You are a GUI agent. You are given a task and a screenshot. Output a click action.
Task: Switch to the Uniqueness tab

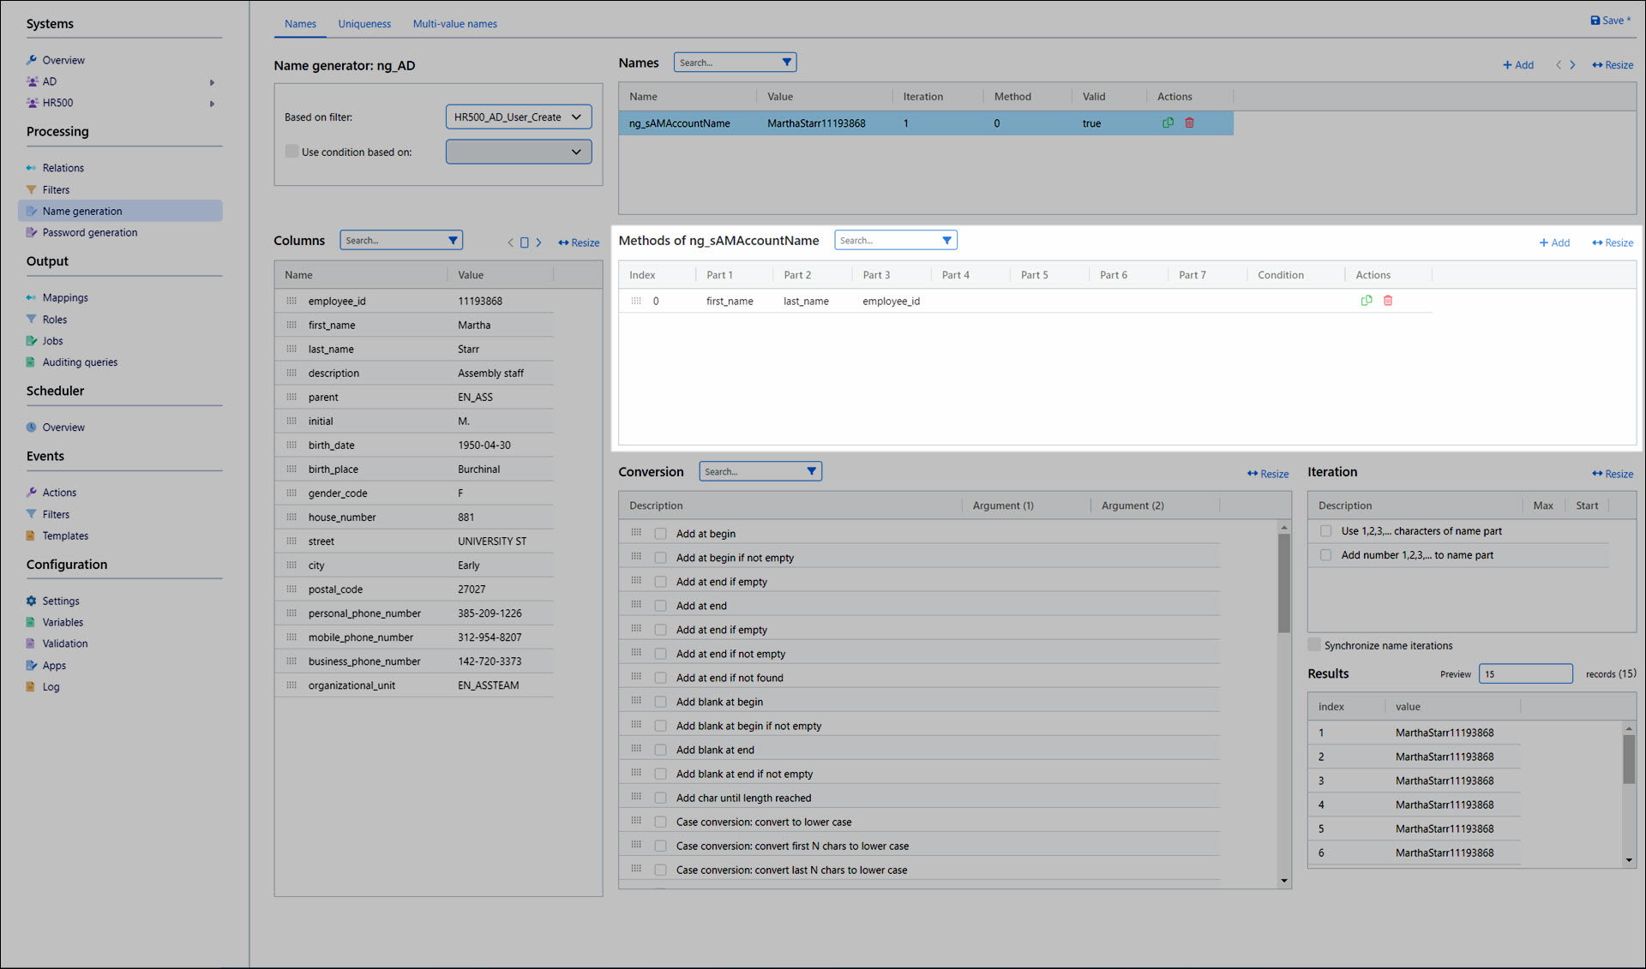coord(363,24)
